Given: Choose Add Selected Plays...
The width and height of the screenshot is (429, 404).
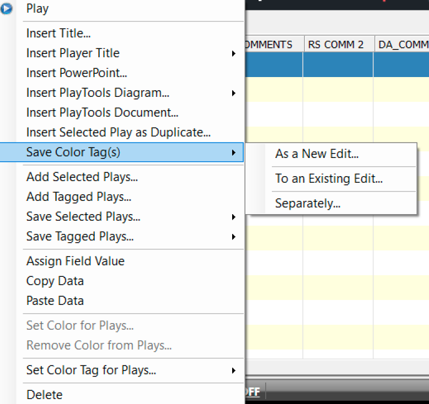Looking at the screenshot, I should coord(82,177).
